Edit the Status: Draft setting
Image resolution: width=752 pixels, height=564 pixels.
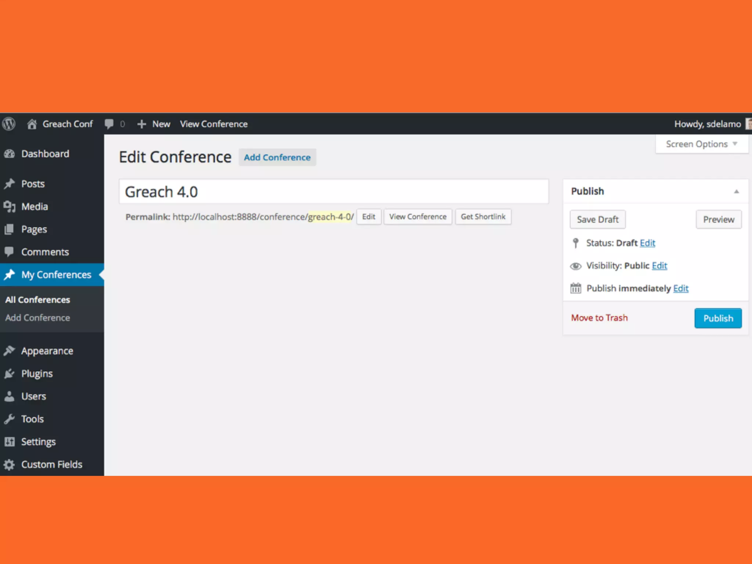[647, 243]
